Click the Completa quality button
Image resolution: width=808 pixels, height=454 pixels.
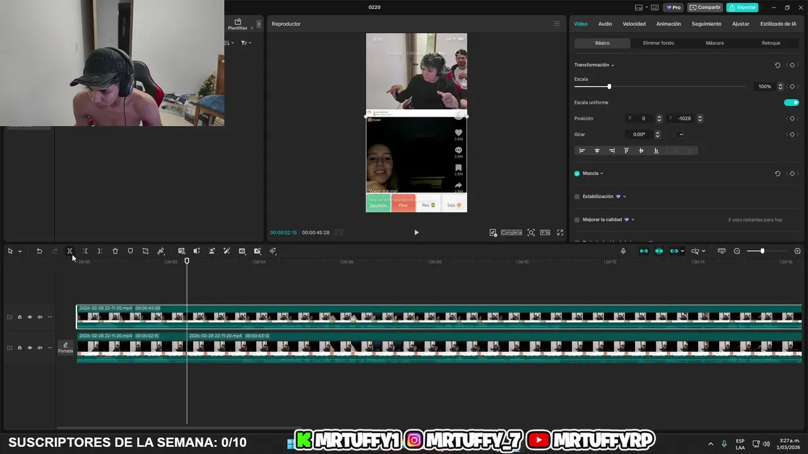pyautogui.click(x=511, y=233)
